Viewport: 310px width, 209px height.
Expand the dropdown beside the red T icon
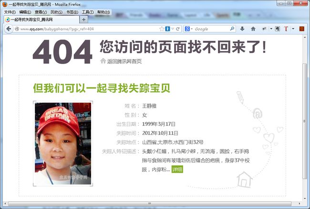(293, 29)
